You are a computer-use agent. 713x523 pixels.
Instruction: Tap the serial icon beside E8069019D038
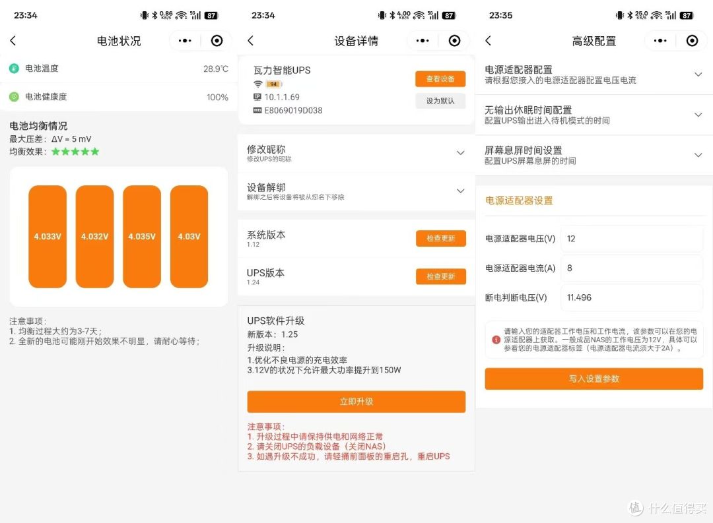click(x=257, y=110)
